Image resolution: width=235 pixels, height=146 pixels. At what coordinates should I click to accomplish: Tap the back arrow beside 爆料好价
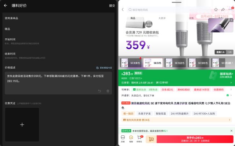(6, 5)
